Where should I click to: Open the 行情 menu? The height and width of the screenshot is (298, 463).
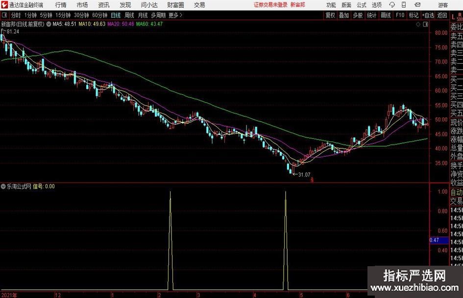[61, 5]
